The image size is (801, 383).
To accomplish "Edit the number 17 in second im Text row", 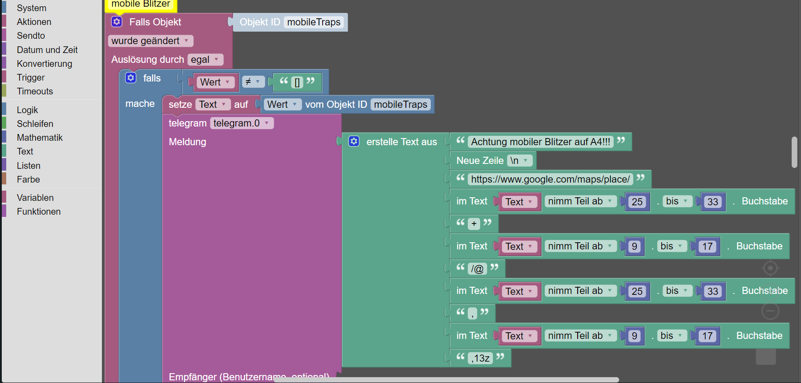I will tap(708, 246).
